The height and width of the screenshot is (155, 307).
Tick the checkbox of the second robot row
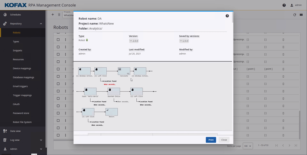click(58, 47)
